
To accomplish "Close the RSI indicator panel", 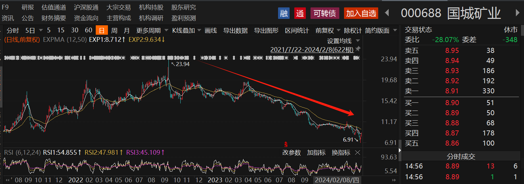I will [x=358, y=153].
